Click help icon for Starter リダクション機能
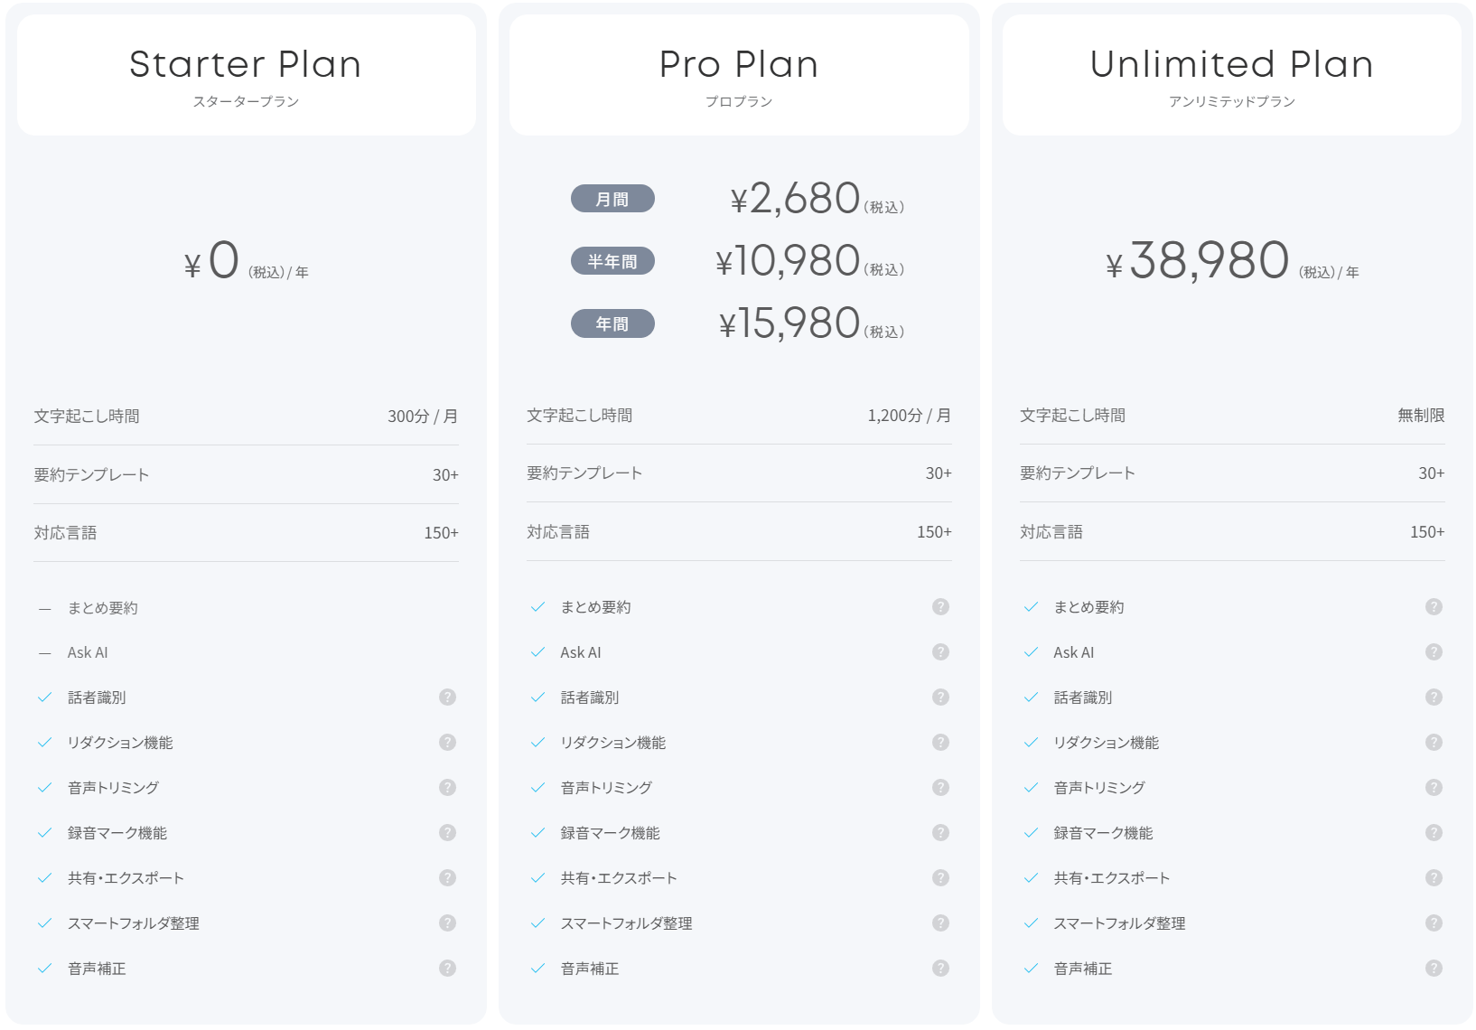Viewport: 1476px width, 1030px height. click(x=447, y=742)
